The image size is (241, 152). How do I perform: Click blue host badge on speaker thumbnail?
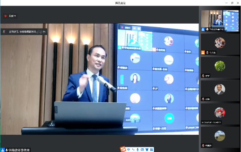pyautogui.click(x=203, y=29)
